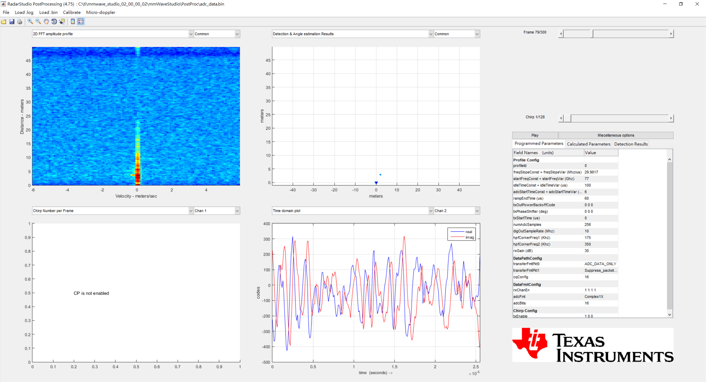
Task: Open the Time domain plot dropdown
Action: click(430, 211)
